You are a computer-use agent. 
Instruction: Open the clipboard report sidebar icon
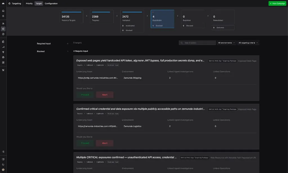pyautogui.click(x=3, y=42)
